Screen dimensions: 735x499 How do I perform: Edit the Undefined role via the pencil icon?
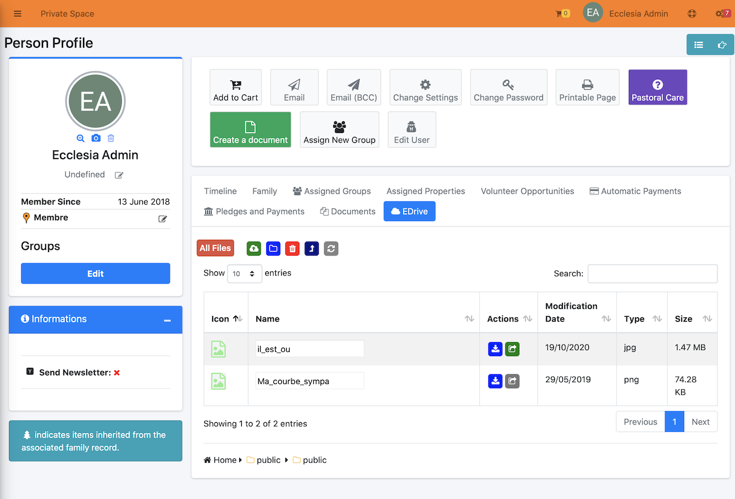(x=119, y=175)
